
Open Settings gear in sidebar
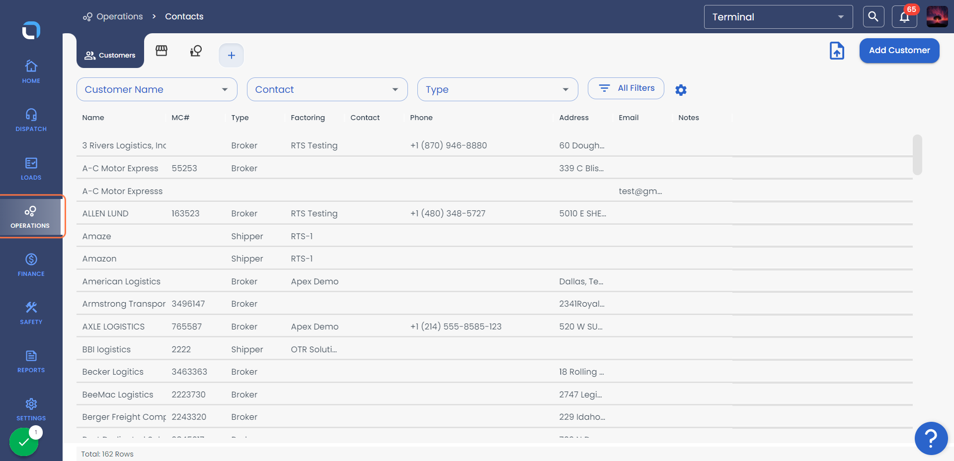31,403
